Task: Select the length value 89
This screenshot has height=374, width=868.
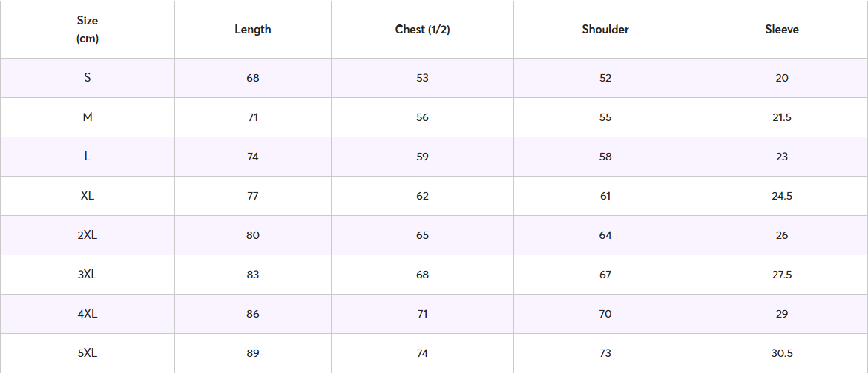Action: pyautogui.click(x=253, y=353)
